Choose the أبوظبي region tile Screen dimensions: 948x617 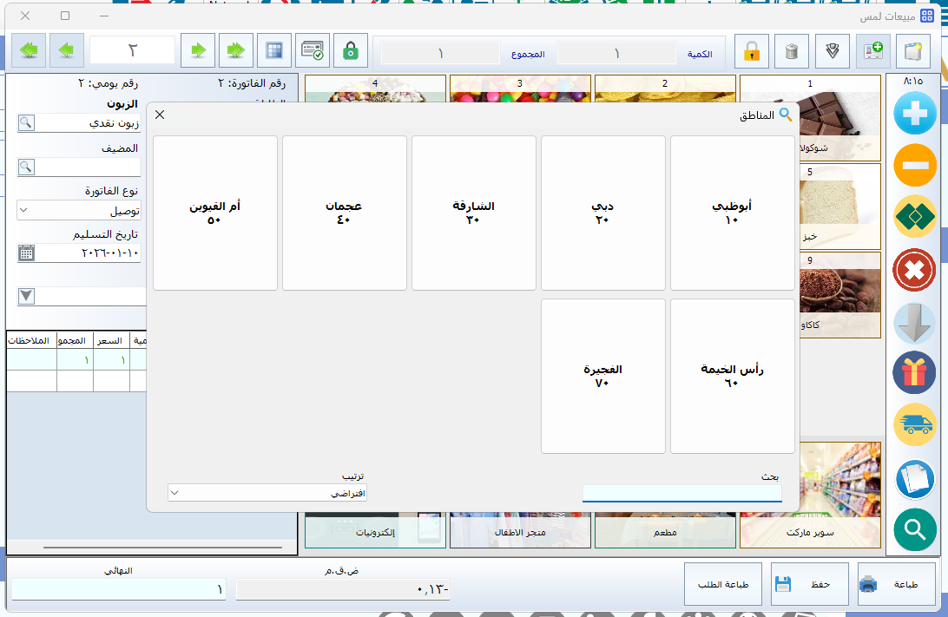tap(733, 213)
